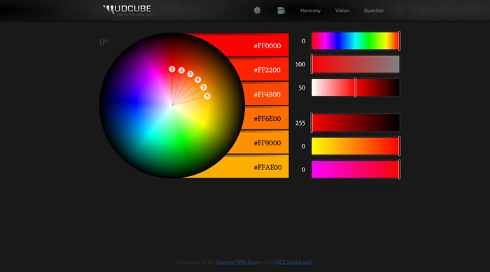Select color wheel marker number 3
Screen dimensions: 490x272
[x=190, y=74]
